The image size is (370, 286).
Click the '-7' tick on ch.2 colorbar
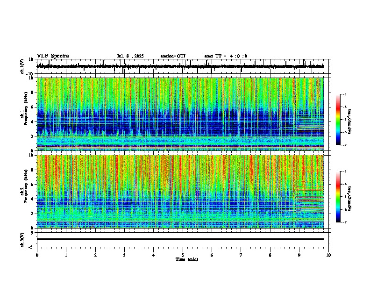click(344, 222)
